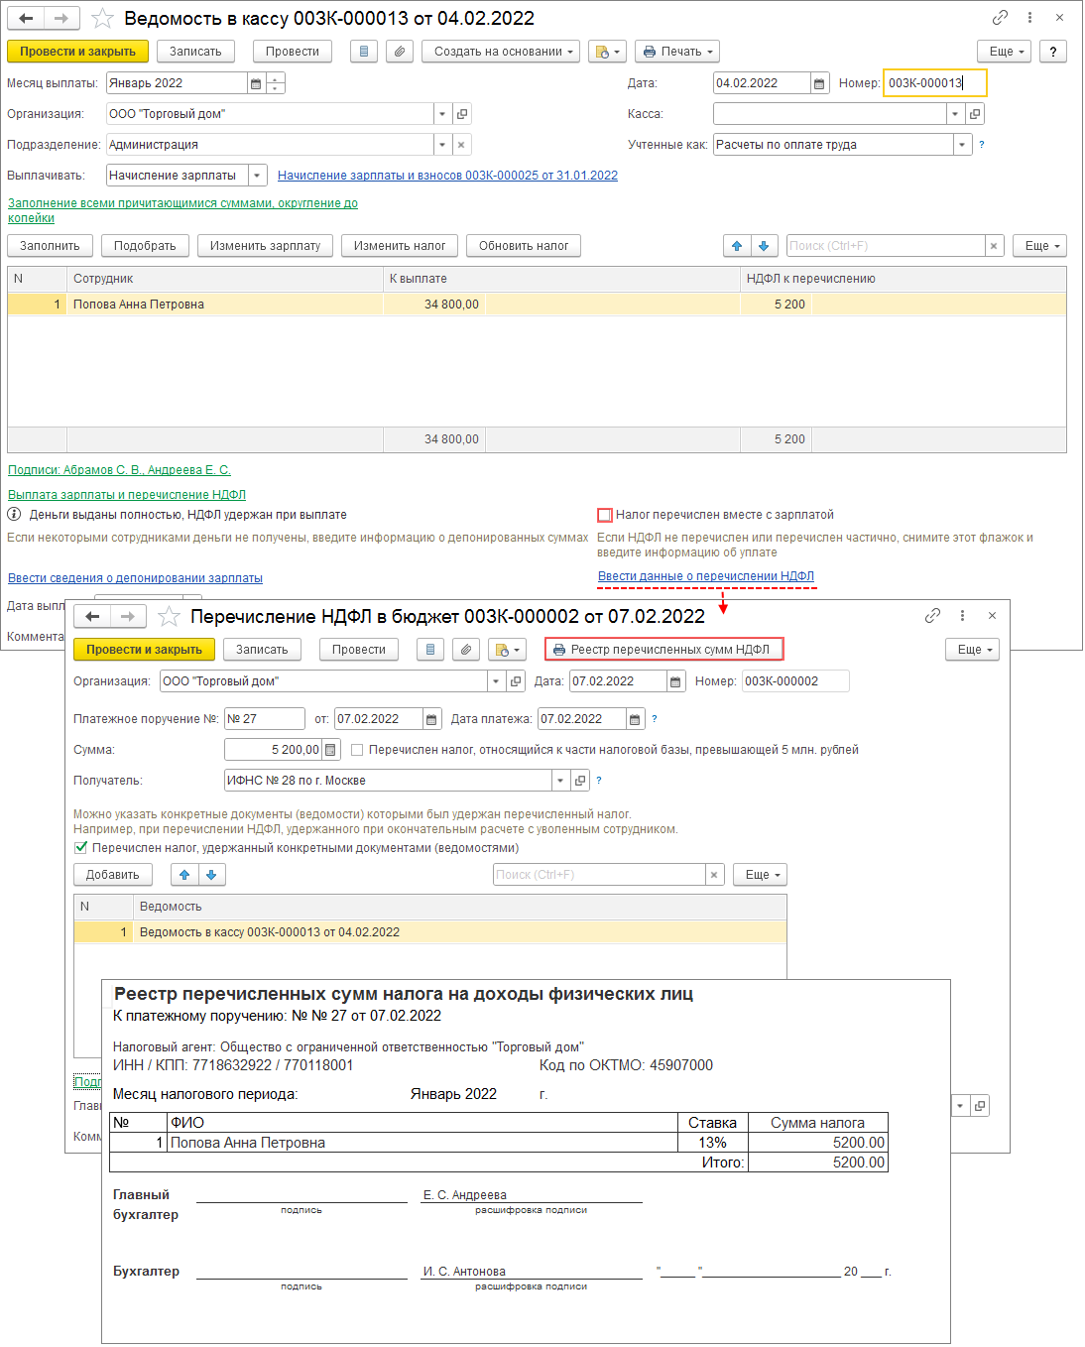Viewport: 1085px width, 1347px height.
Task: Open calendar for Дата 04.02.2022 field
Action: [819, 84]
